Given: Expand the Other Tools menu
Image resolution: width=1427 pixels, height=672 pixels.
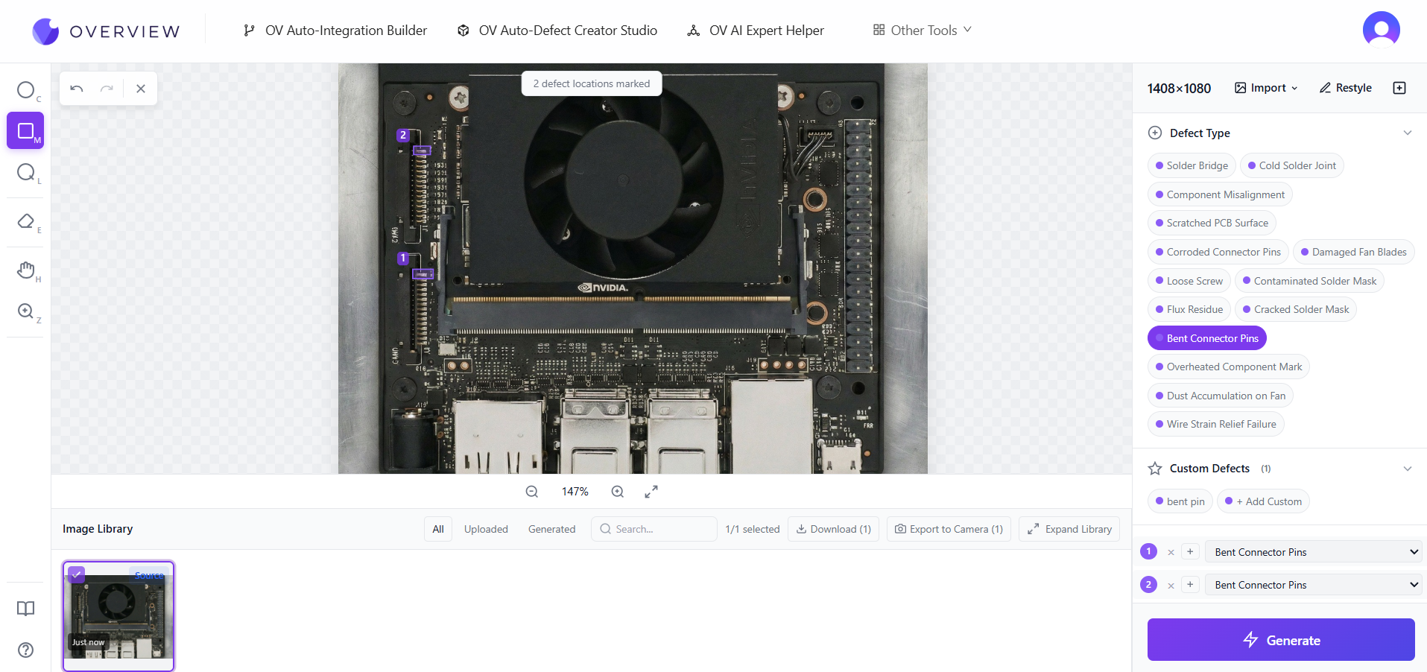Looking at the screenshot, I should pos(922,31).
